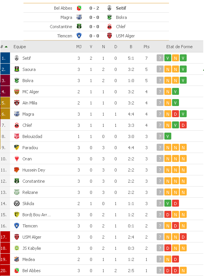Click Chlef's red D form badge
Screen dimensions: 204x276
[183, 125]
